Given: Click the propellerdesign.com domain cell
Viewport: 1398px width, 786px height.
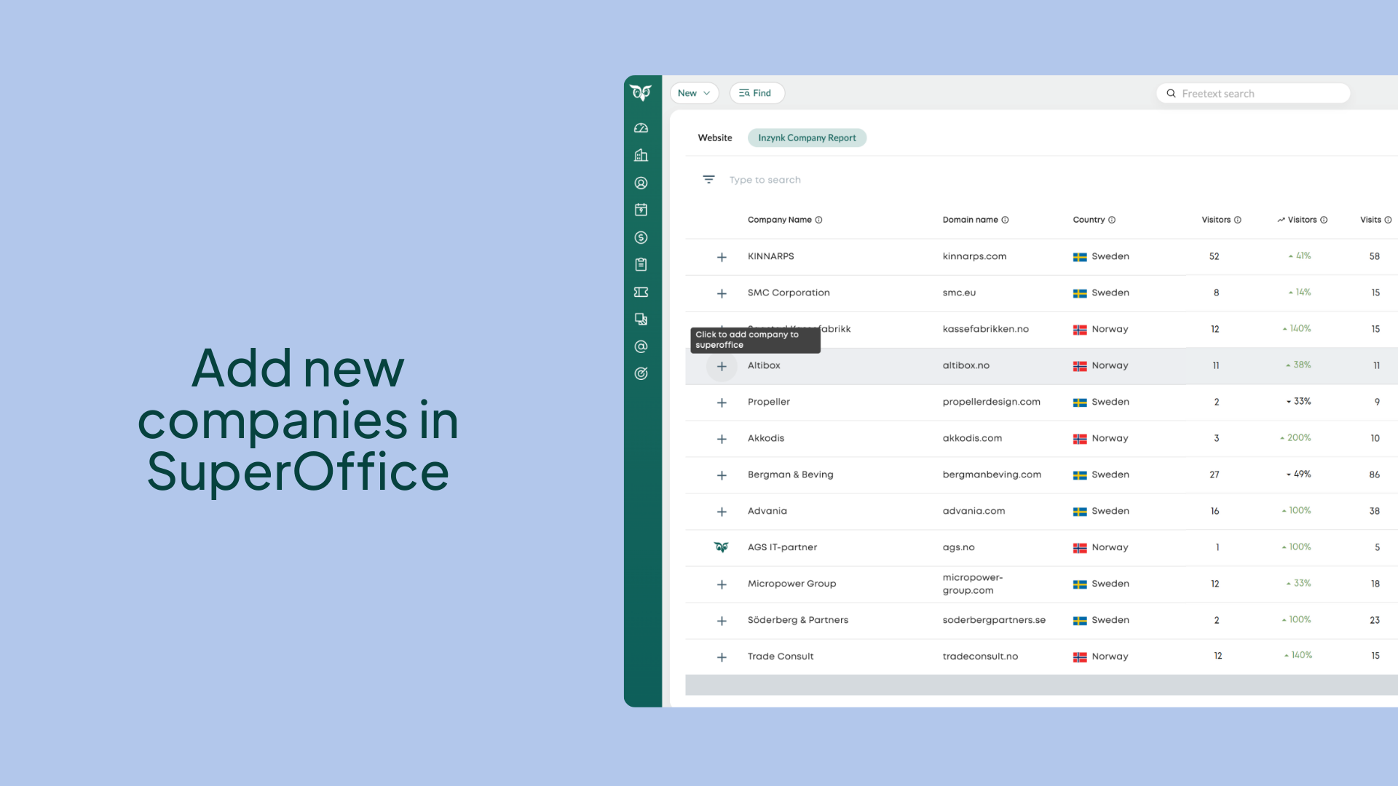Looking at the screenshot, I should pos(991,402).
